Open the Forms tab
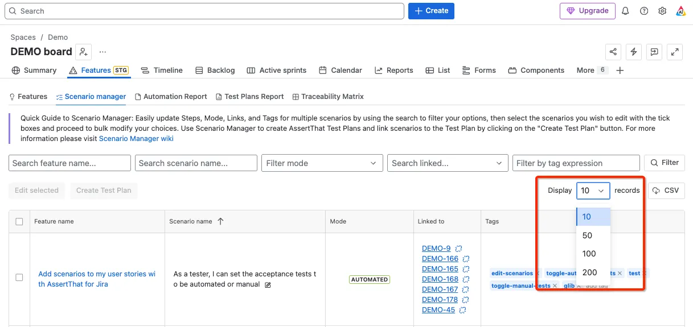This screenshot has width=693, height=327. tap(479, 71)
